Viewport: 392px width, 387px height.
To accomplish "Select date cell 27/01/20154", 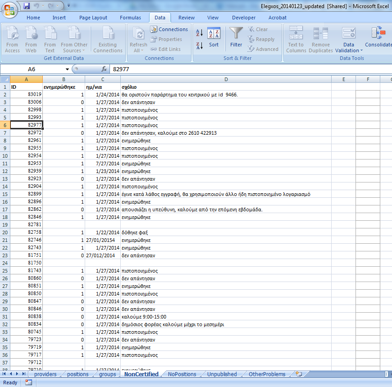I will pyautogui.click(x=103, y=240).
